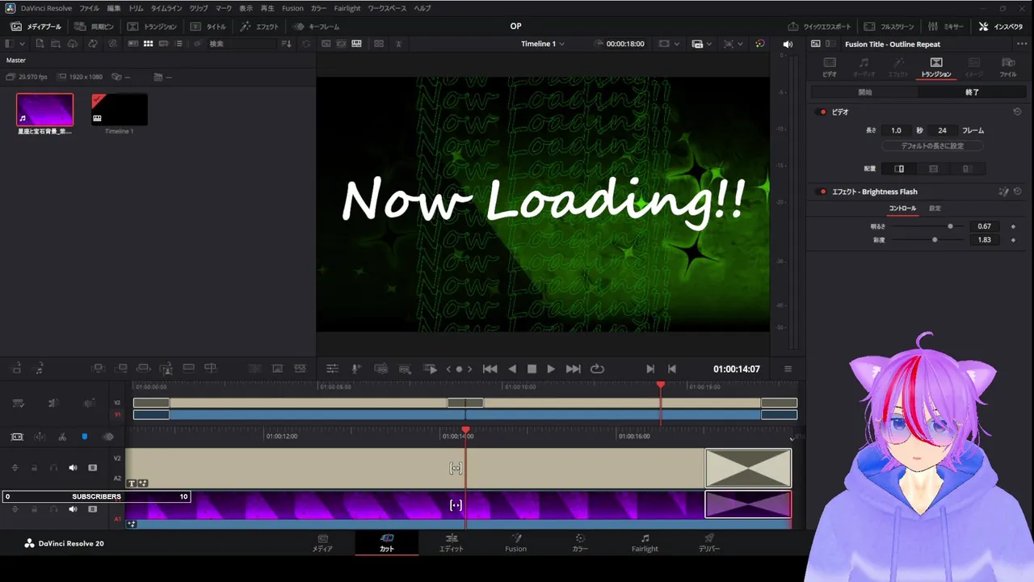The width and height of the screenshot is (1034, 582).
Task: Select the 開始 transition segment
Action: [x=865, y=92]
